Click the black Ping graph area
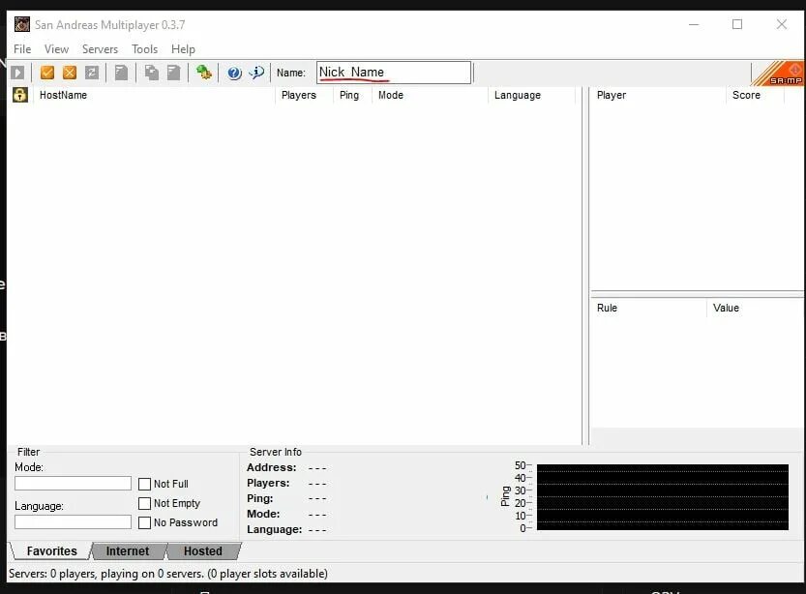 pyautogui.click(x=663, y=497)
